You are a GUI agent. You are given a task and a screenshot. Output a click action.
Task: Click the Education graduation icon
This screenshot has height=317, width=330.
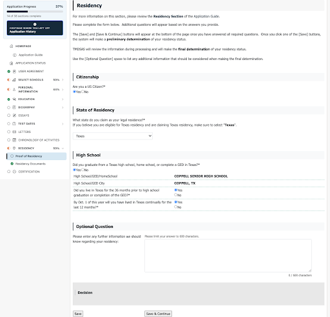tap(14, 99)
